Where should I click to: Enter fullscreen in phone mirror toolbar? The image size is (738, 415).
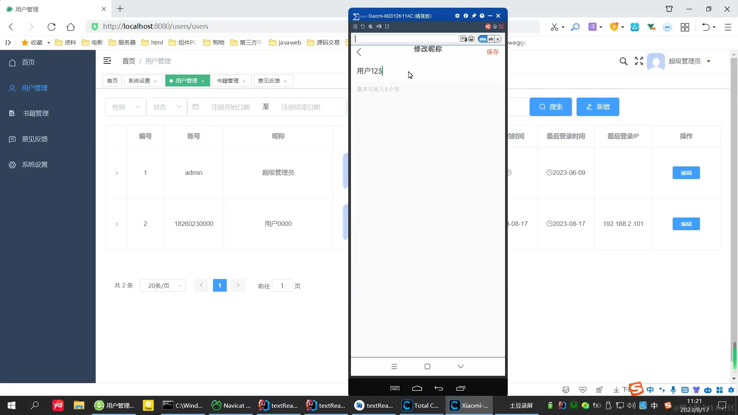[x=387, y=27]
